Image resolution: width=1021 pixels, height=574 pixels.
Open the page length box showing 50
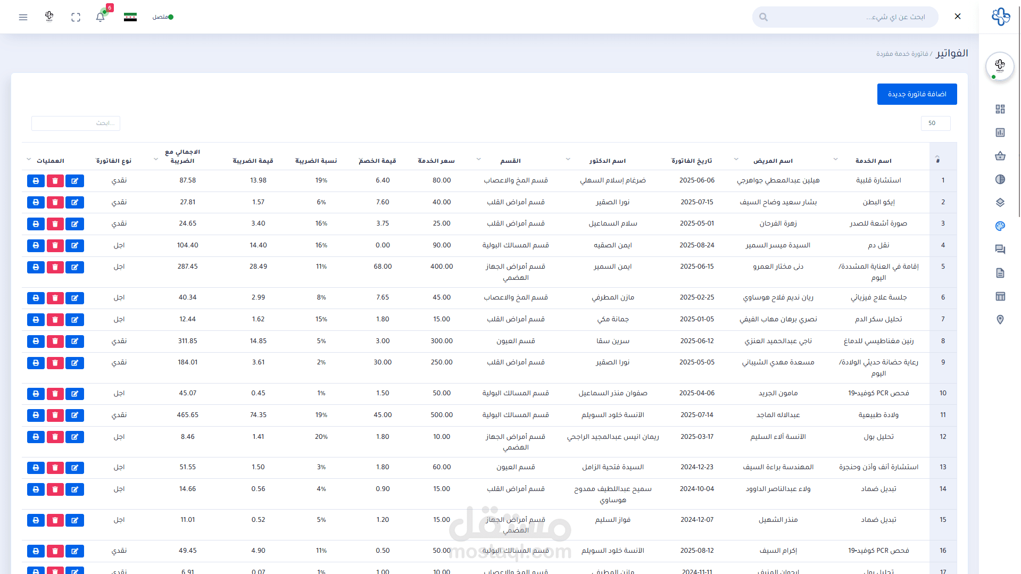[x=936, y=123]
